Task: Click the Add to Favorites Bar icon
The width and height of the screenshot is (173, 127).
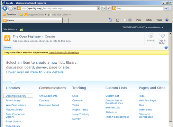Action: tap(21, 14)
